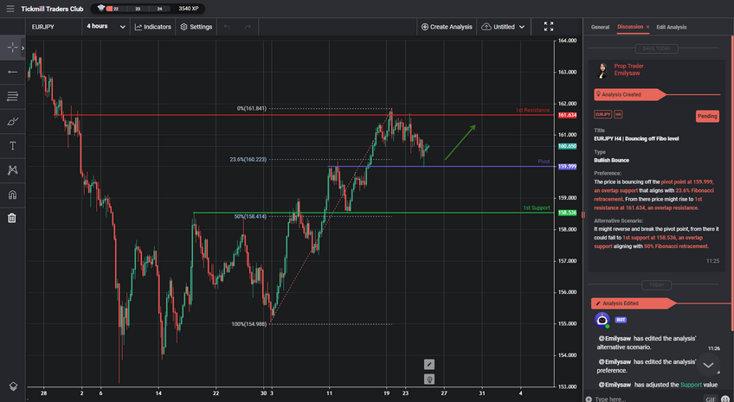Click the Pending status button
The height and width of the screenshot is (402, 734).
[x=707, y=116]
